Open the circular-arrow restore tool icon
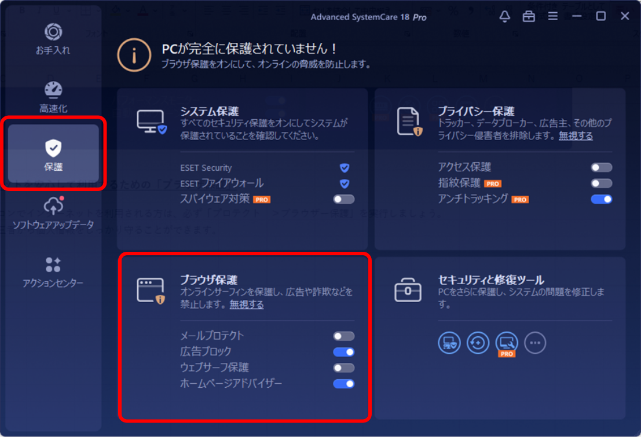 pyautogui.click(x=478, y=343)
